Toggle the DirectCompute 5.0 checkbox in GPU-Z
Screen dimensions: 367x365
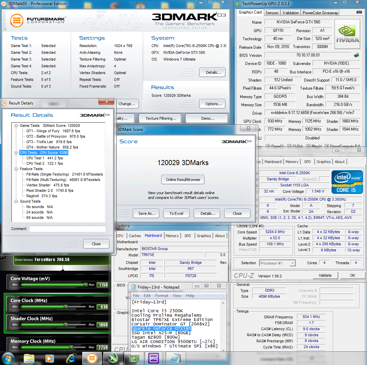click(327, 146)
